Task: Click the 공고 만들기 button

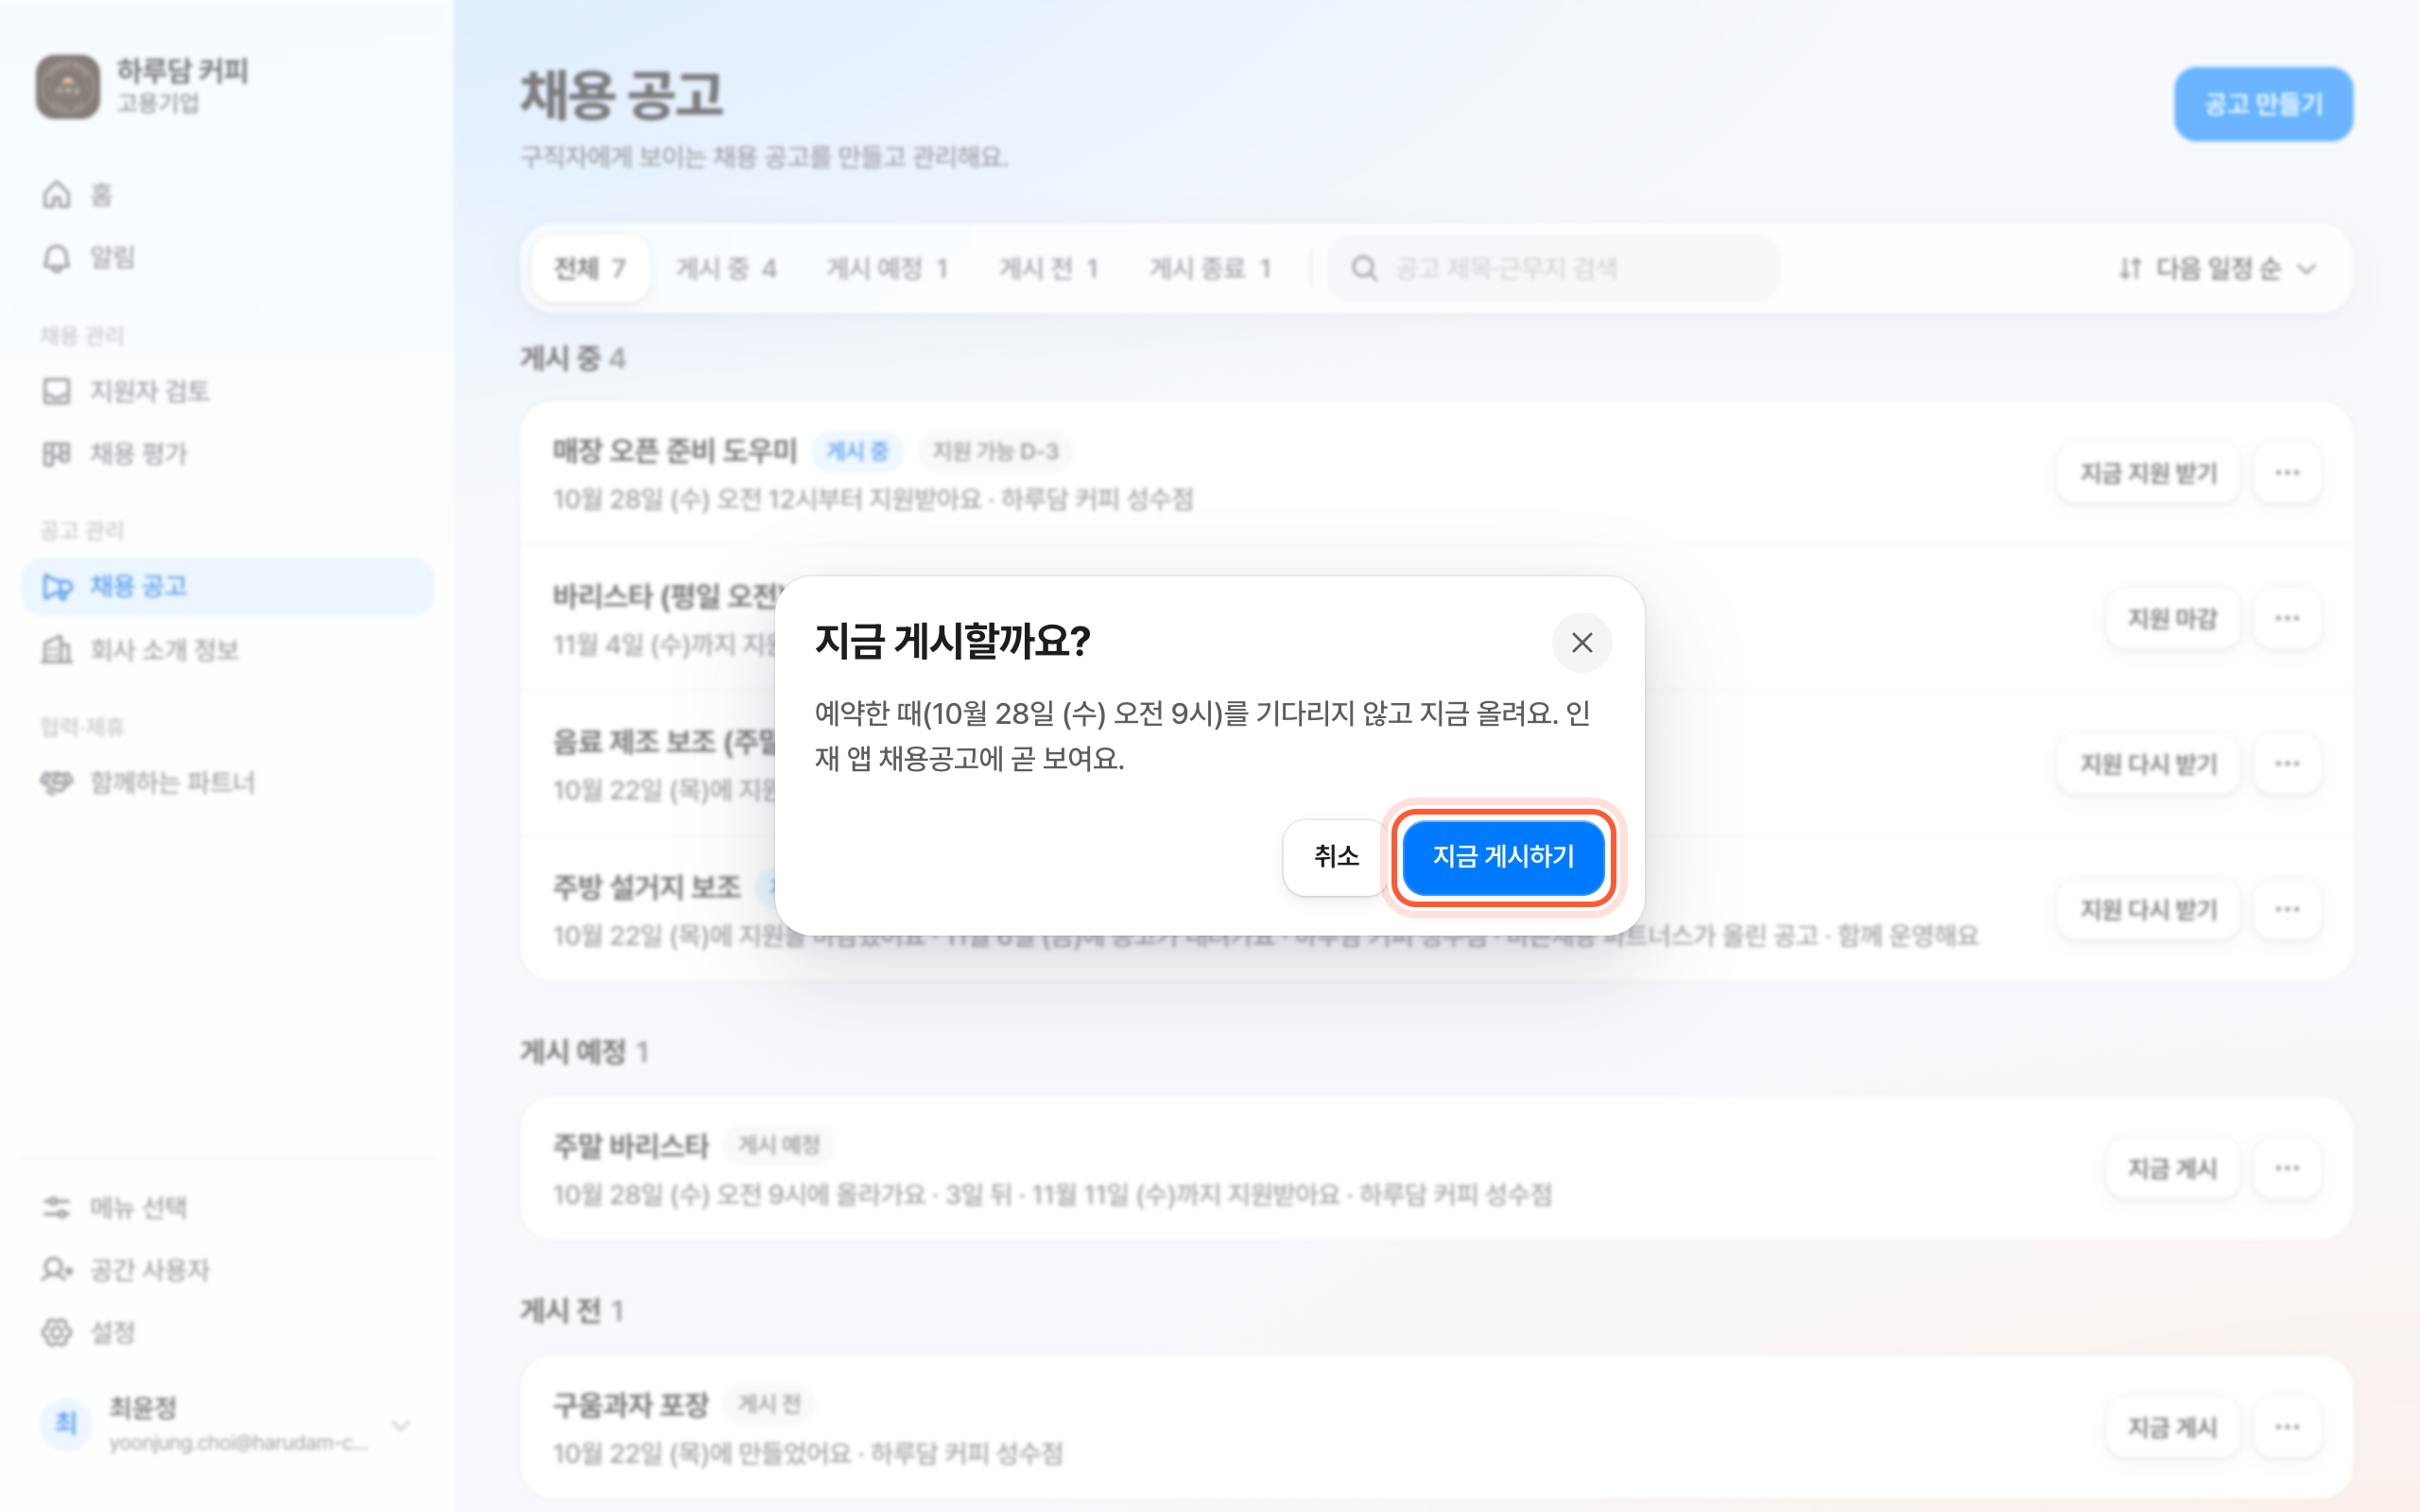Action: 2263,104
